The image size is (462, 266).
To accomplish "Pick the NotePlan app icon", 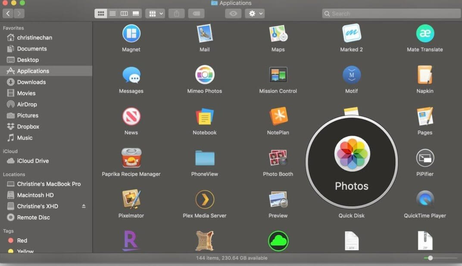I will coord(278,116).
